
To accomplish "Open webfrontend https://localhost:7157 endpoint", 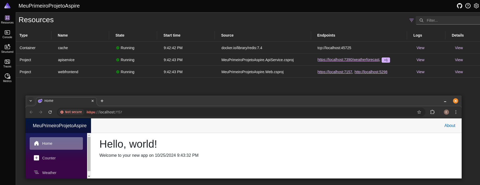I will coord(335,72).
